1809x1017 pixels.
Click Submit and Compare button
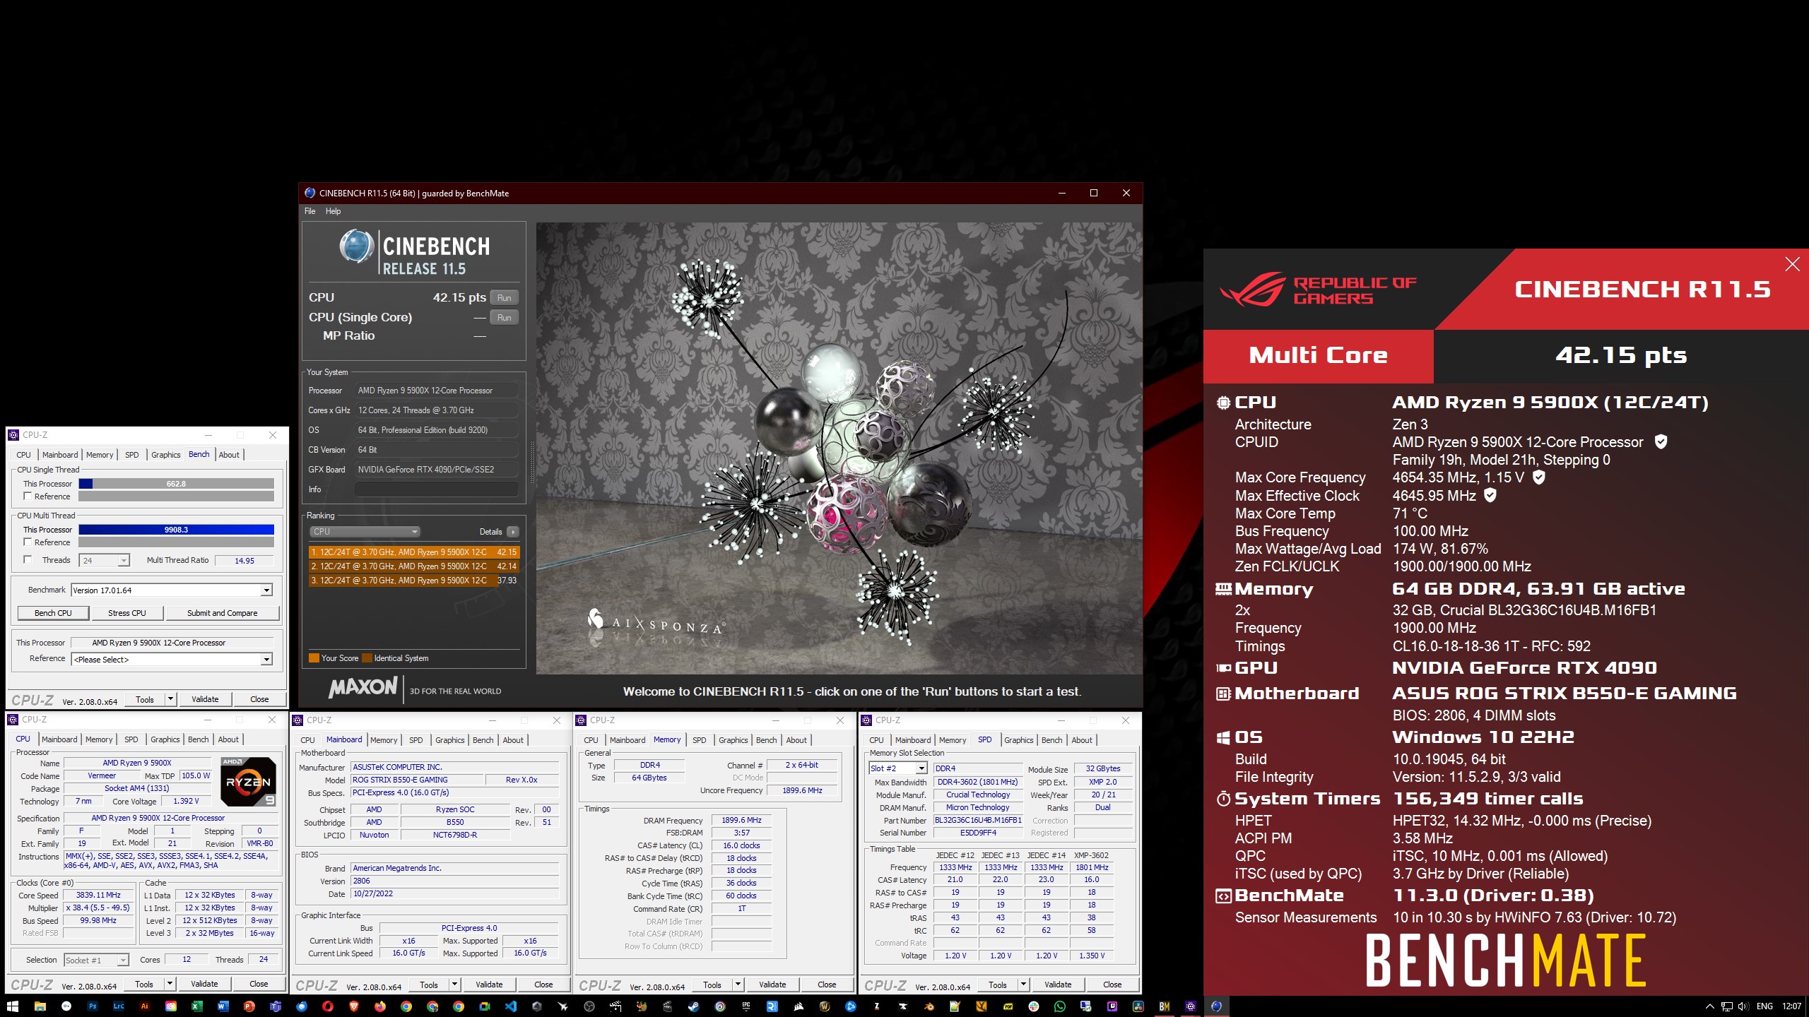coord(223,613)
